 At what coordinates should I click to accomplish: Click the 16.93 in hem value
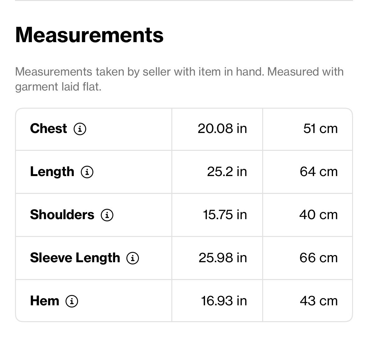point(224,301)
